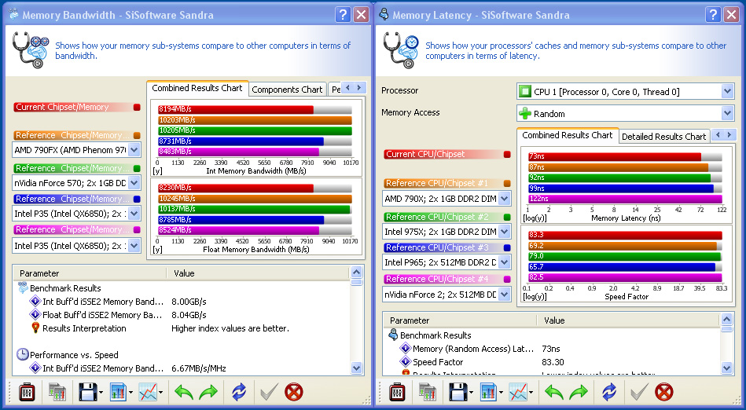Open nVidia nForce 570 reference dropdown
The image size is (746, 410).
point(134,183)
